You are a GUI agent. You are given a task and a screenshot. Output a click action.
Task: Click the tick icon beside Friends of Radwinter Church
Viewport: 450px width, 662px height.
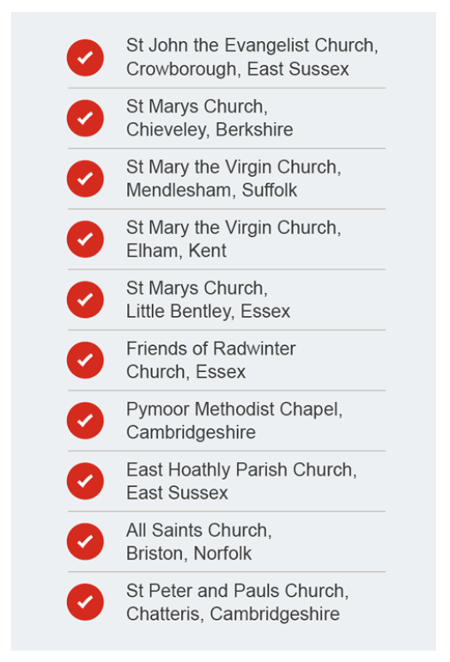[85, 360]
